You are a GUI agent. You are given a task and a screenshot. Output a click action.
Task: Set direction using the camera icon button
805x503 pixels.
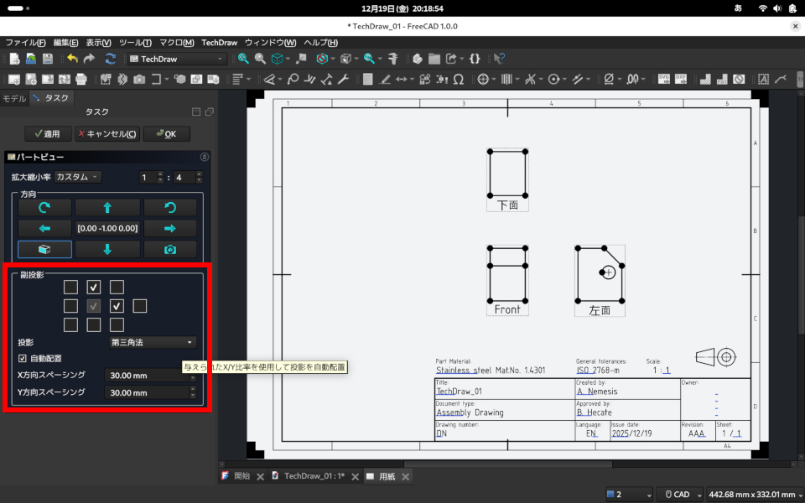click(x=170, y=250)
